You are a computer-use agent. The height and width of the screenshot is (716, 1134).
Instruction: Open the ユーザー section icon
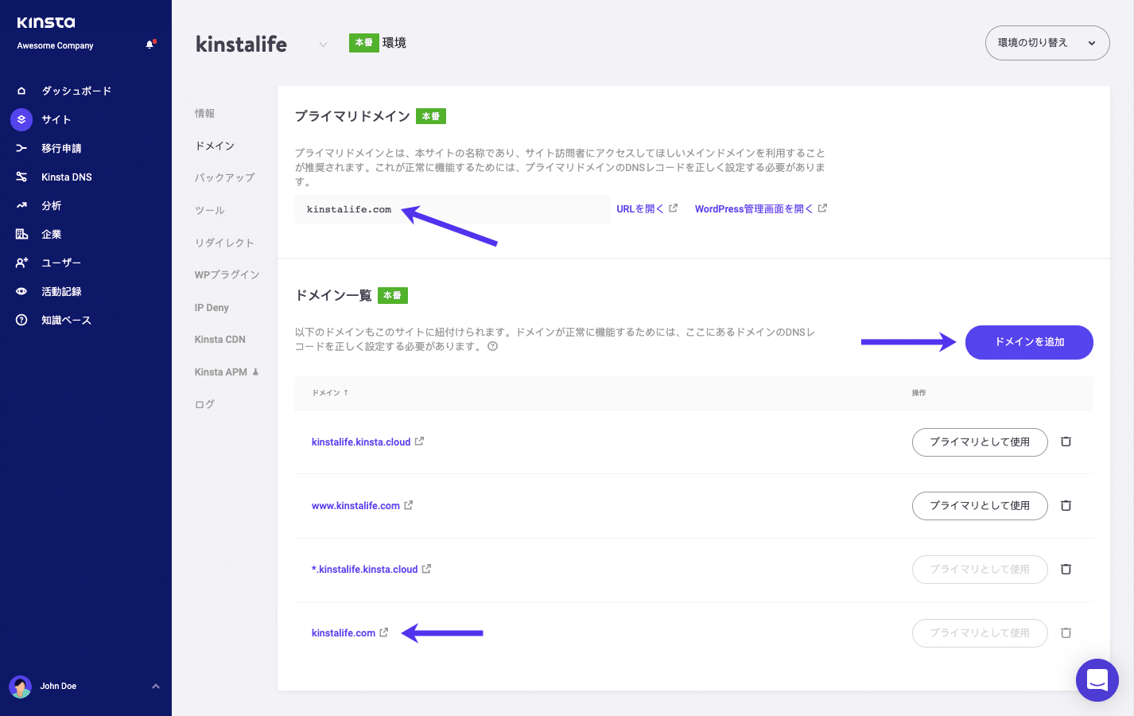(20, 262)
